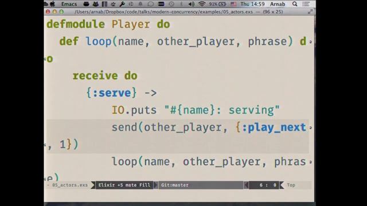Click the '->' arrow after {:serve}

[x=150, y=93]
